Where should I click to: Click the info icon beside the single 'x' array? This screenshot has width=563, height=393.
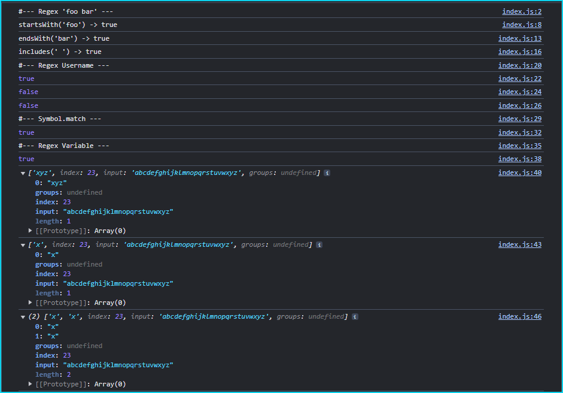[x=319, y=245]
